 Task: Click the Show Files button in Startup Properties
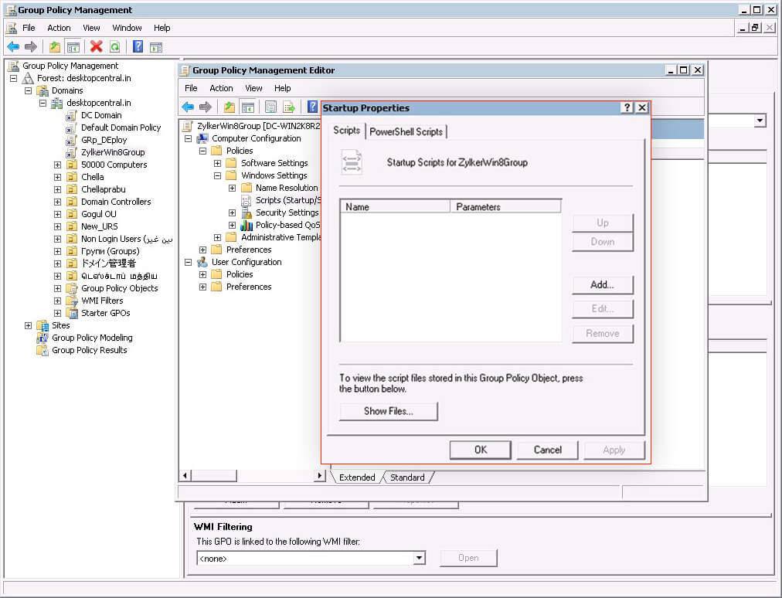tap(388, 411)
